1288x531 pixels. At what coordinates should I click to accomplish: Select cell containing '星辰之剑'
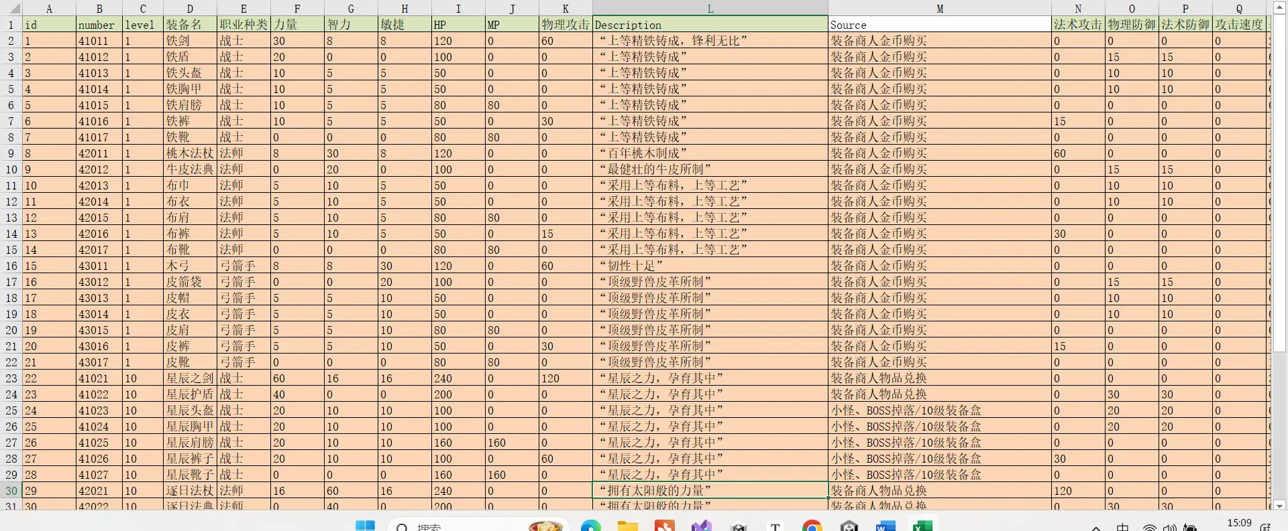pos(191,378)
